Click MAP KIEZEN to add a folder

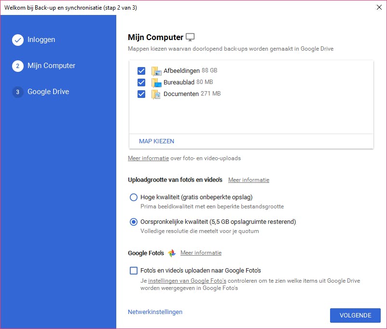[x=156, y=141]
